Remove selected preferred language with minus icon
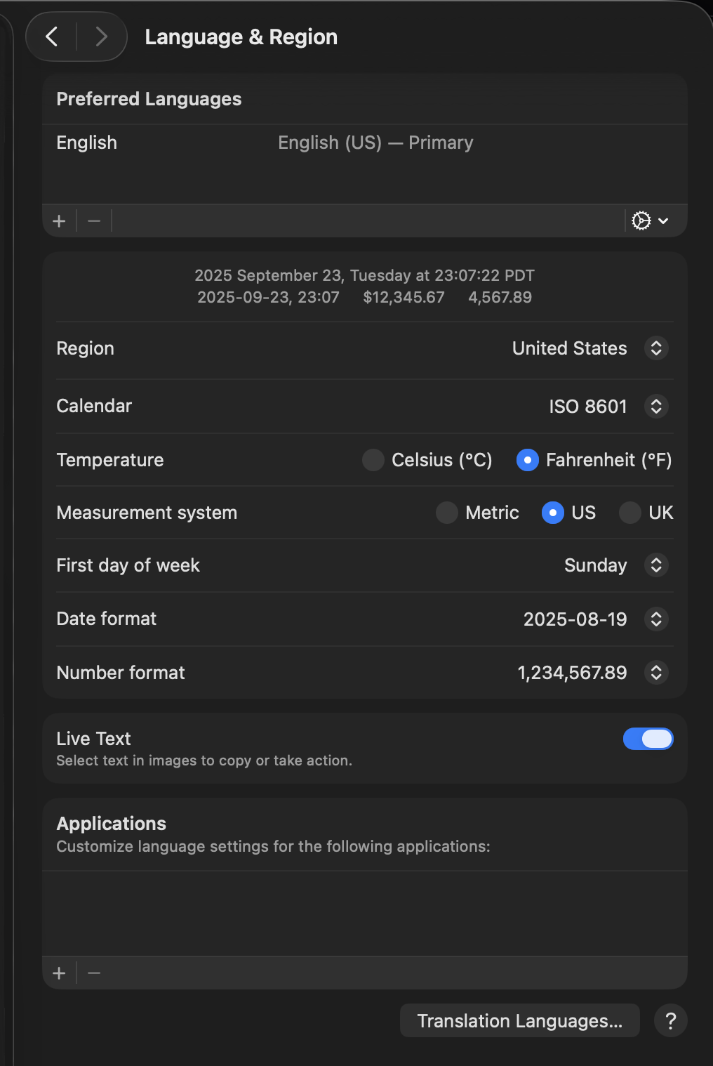This screenshot has width=713, height=1066. [94, 221]
